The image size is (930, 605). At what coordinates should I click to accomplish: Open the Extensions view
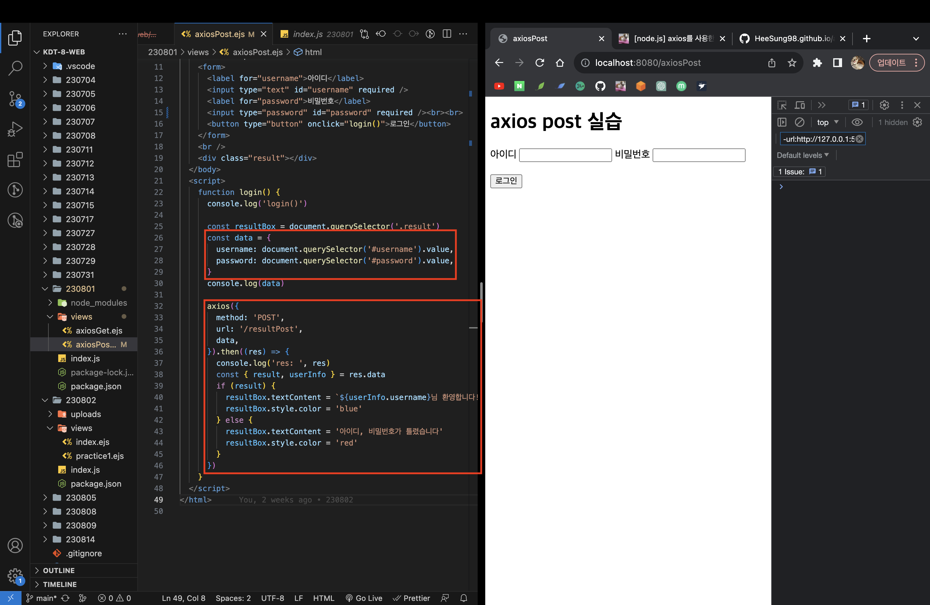pos(15,159)
